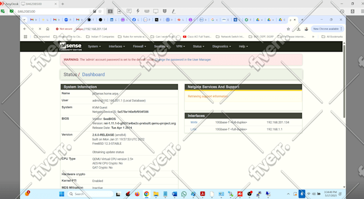Viewport: 364px width, 199px height.
Task: Open the Cisco ACI Full Training bookmark
Action: (197, 36)
